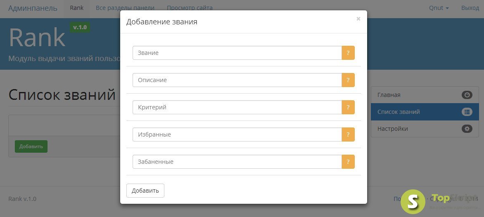Image resolution: width=484 pixels, height=217 pixels.
Task: Open help for the Критерий field
Action: point(348,107)
